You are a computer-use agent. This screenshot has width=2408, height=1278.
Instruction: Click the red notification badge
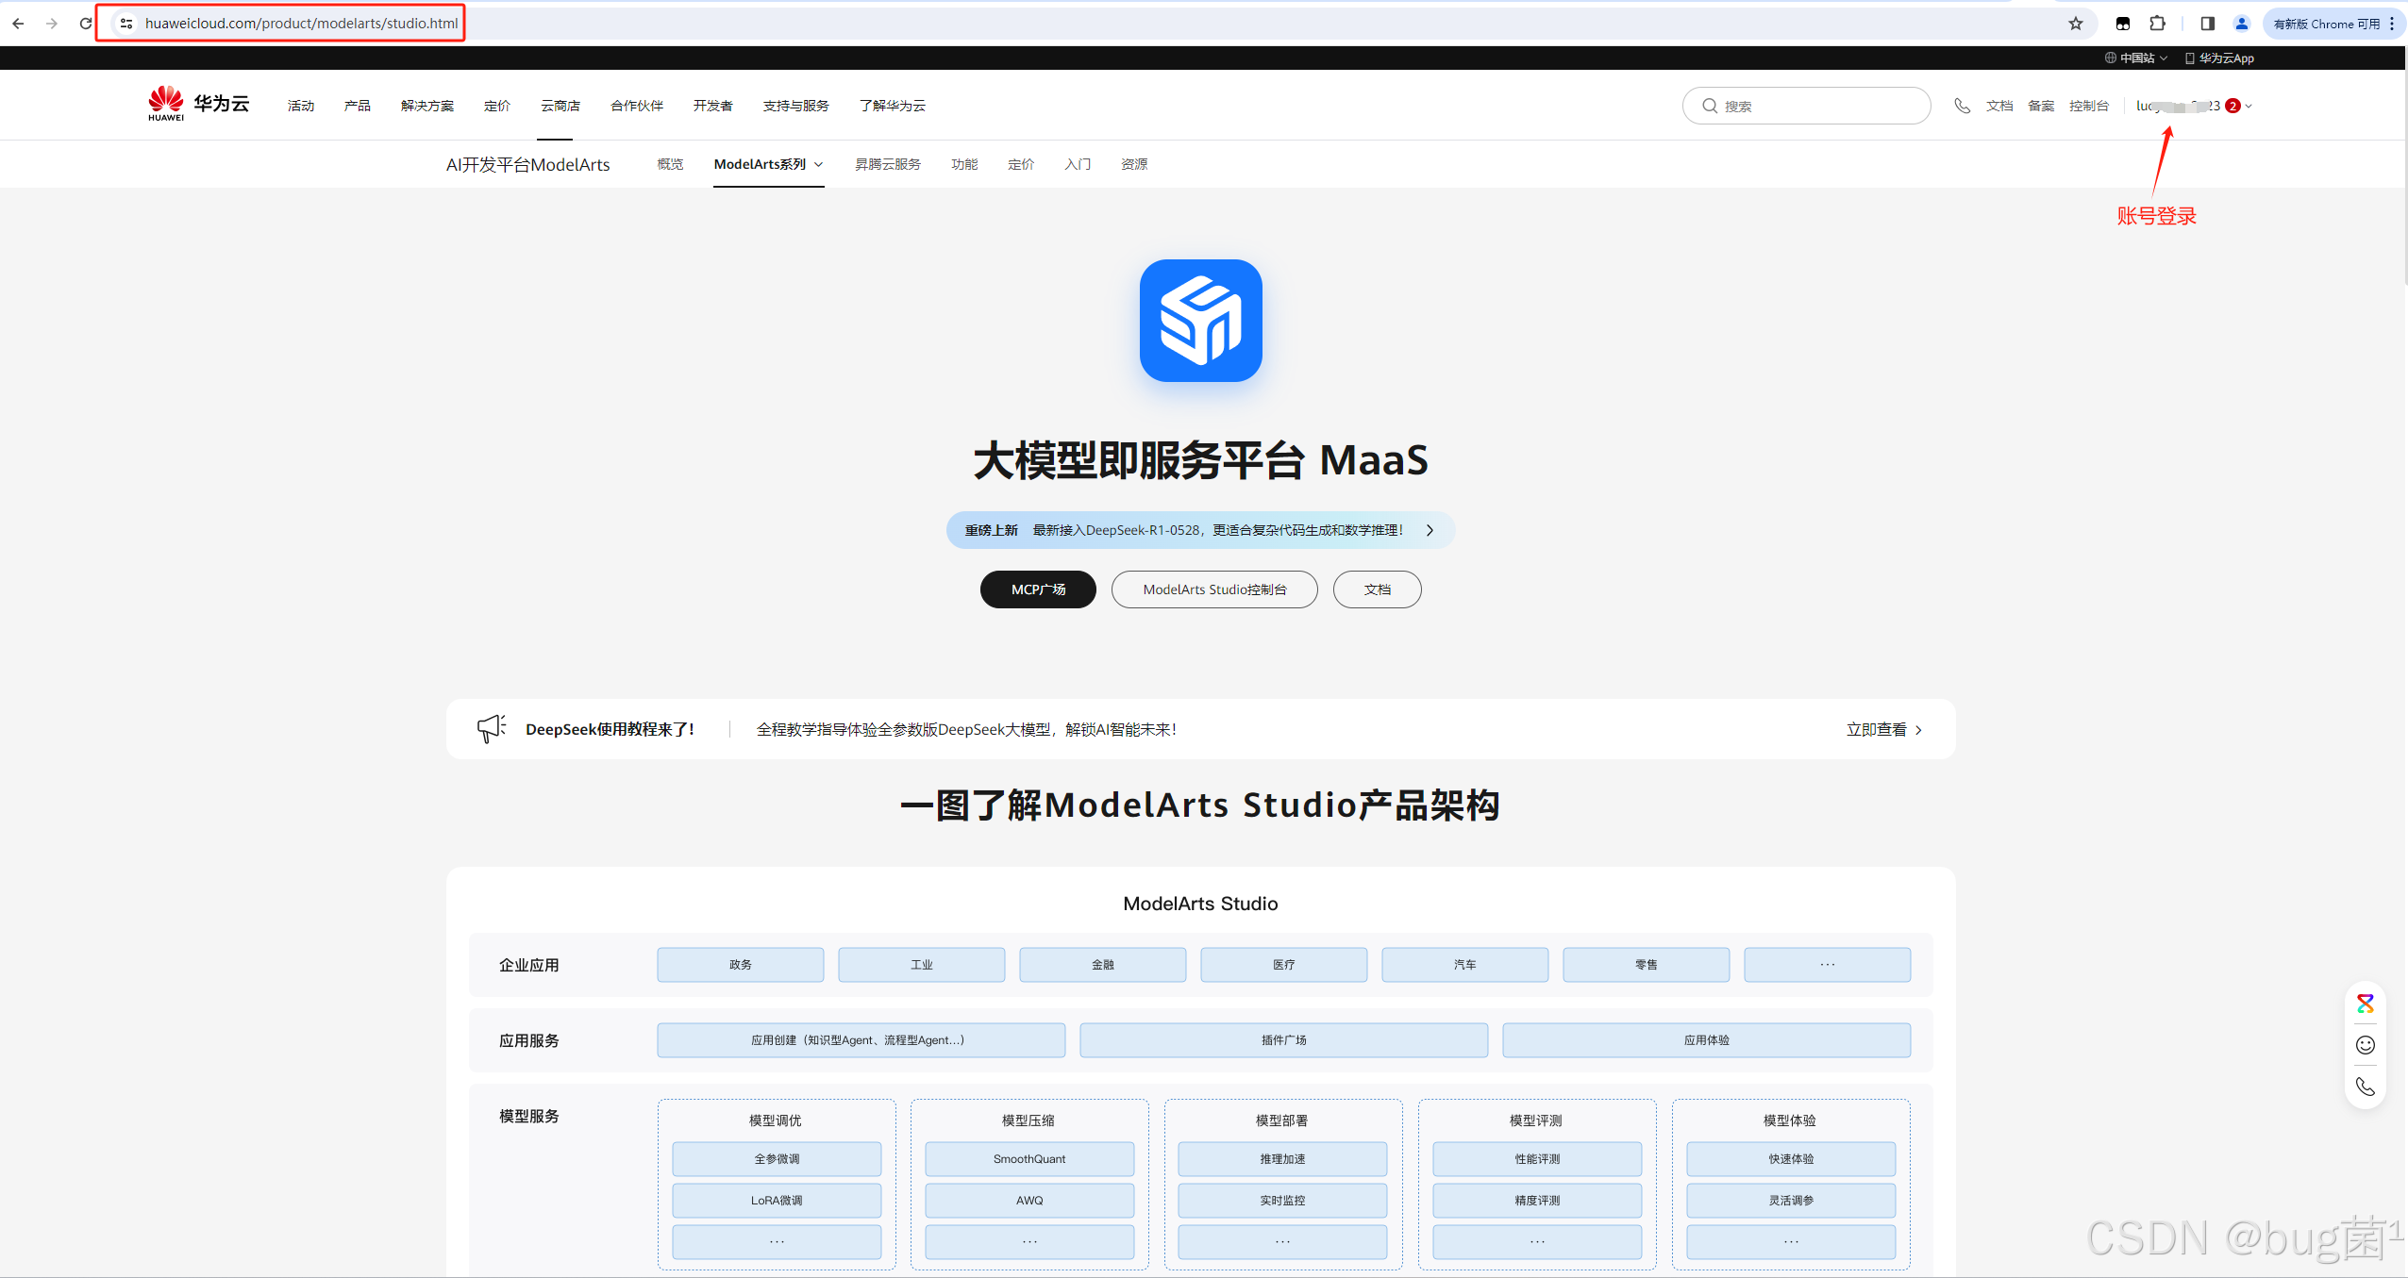pos(2232,106)
